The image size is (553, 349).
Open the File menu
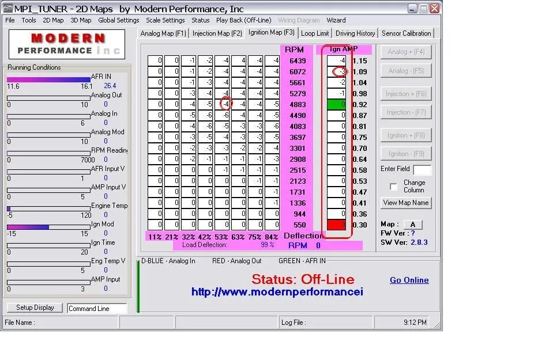(10, 20)
